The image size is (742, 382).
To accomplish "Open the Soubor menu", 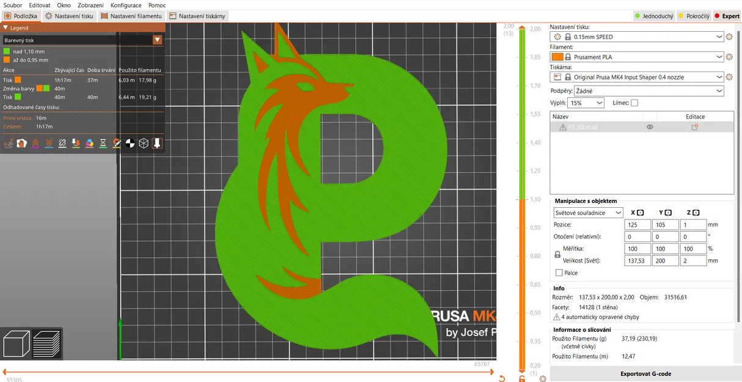I will [13, 5].
